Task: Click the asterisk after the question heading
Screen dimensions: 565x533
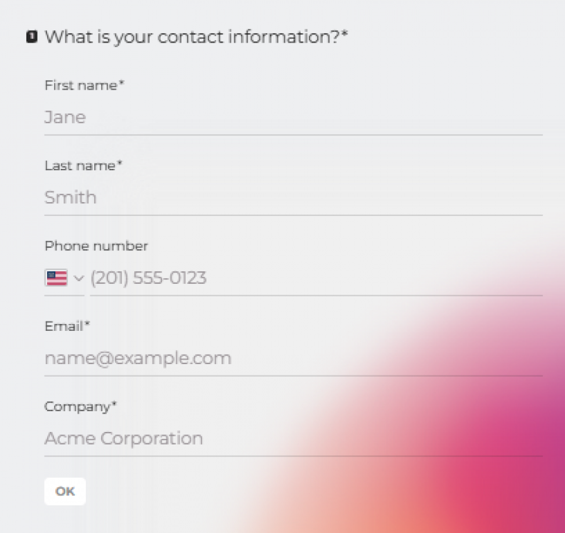Action: tap(345, 35)
